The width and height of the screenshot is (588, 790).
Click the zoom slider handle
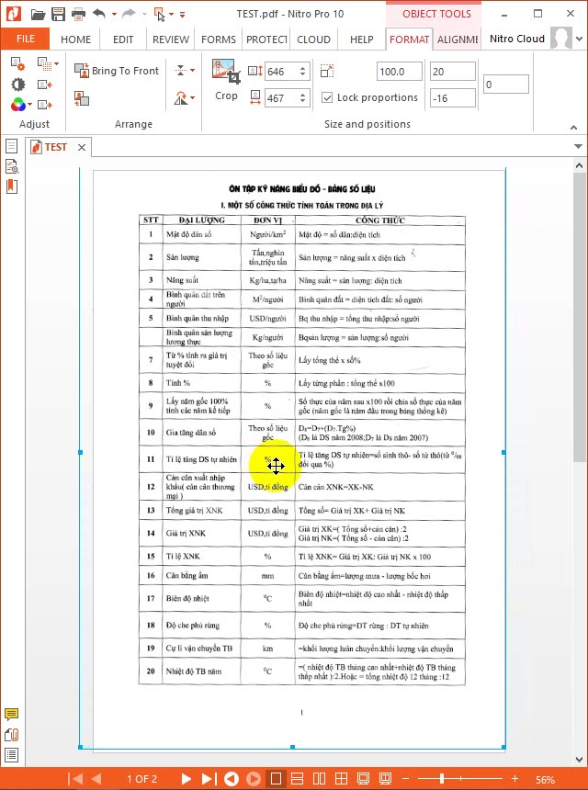coord(441,779)
